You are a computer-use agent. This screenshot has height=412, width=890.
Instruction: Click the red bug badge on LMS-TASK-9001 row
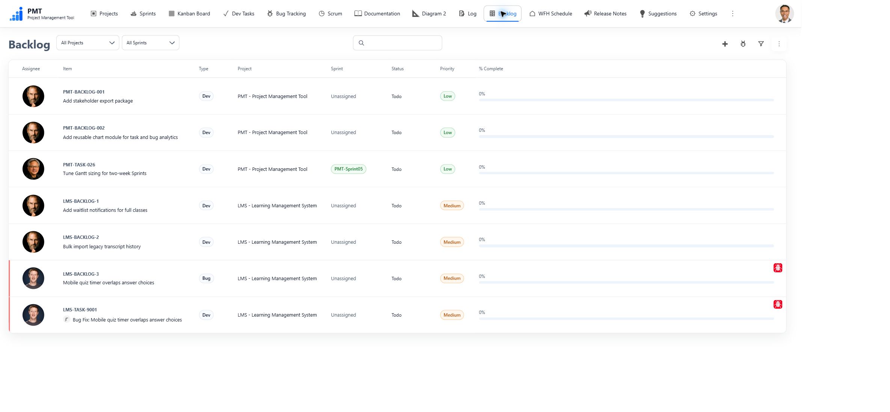pos(778,304)
